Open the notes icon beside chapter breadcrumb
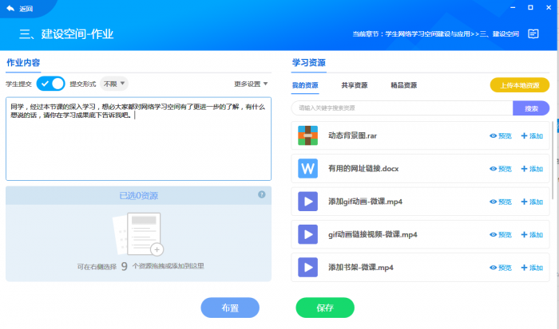 (x=533, y=34)
